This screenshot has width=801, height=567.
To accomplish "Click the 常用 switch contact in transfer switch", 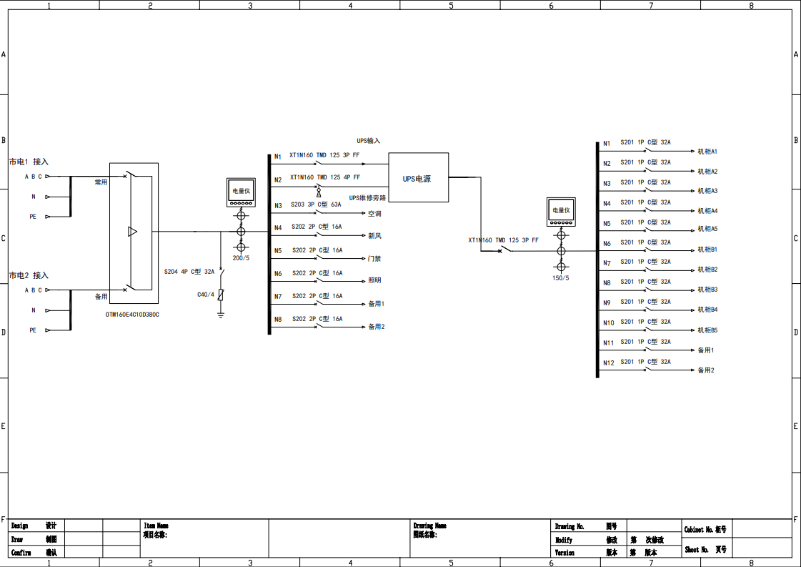I will (x=127, y=175).
